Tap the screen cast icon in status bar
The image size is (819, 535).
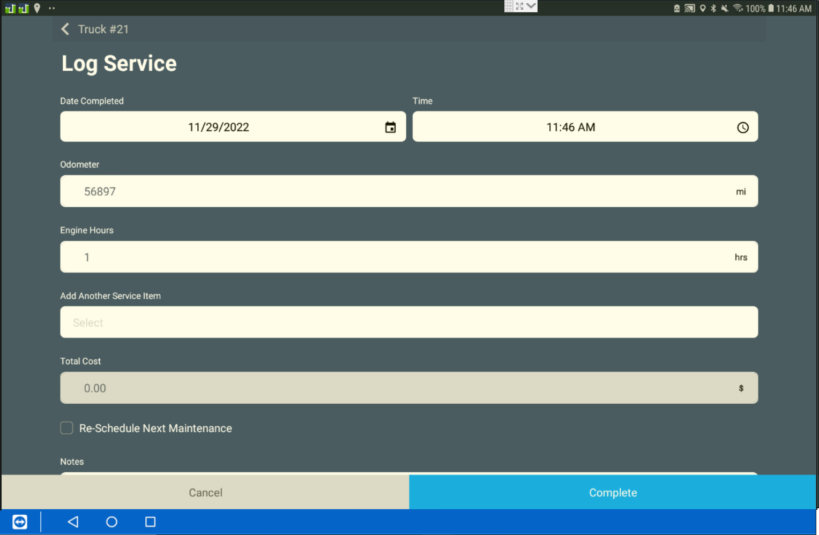[x=689, y=8]
